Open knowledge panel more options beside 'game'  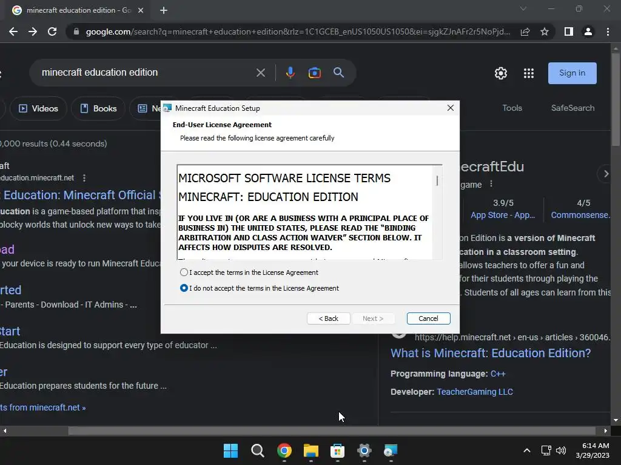(x=491, y=184)
